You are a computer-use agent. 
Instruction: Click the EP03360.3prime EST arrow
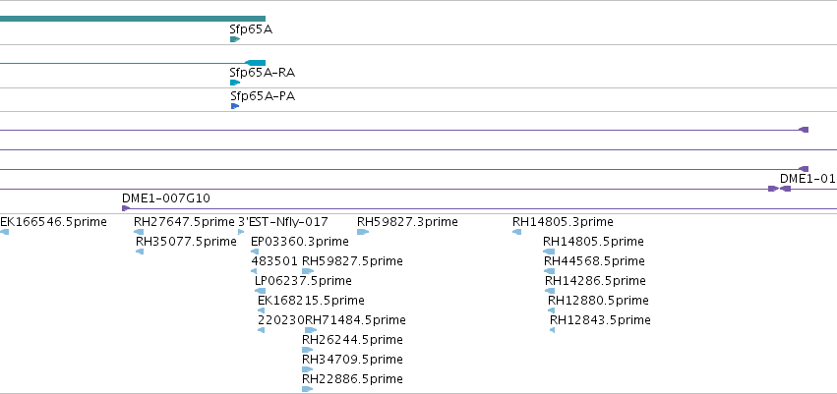[x=255, y=252]
